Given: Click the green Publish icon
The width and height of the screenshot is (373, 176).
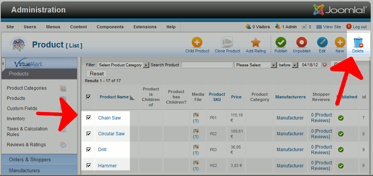Looking at the screenshot, I should 281,42.
